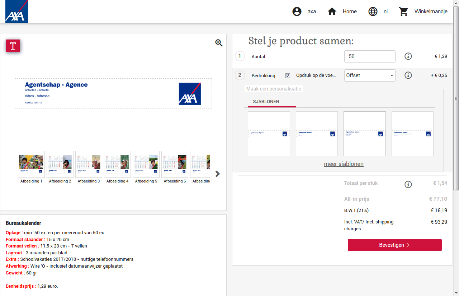Open the meer sjablonen link
The image size is (459, 296).
[344, 164]
